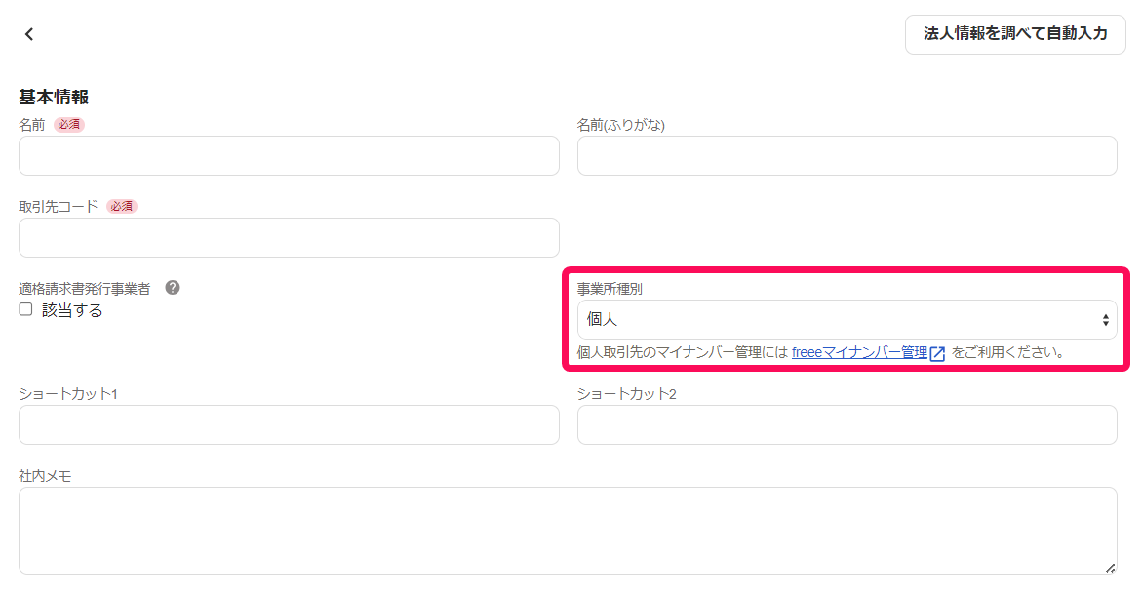This screenshot has width=1142, height=605.
Task: Click the resize grip of 社内メモ textarea
Action: (1109, 568)
